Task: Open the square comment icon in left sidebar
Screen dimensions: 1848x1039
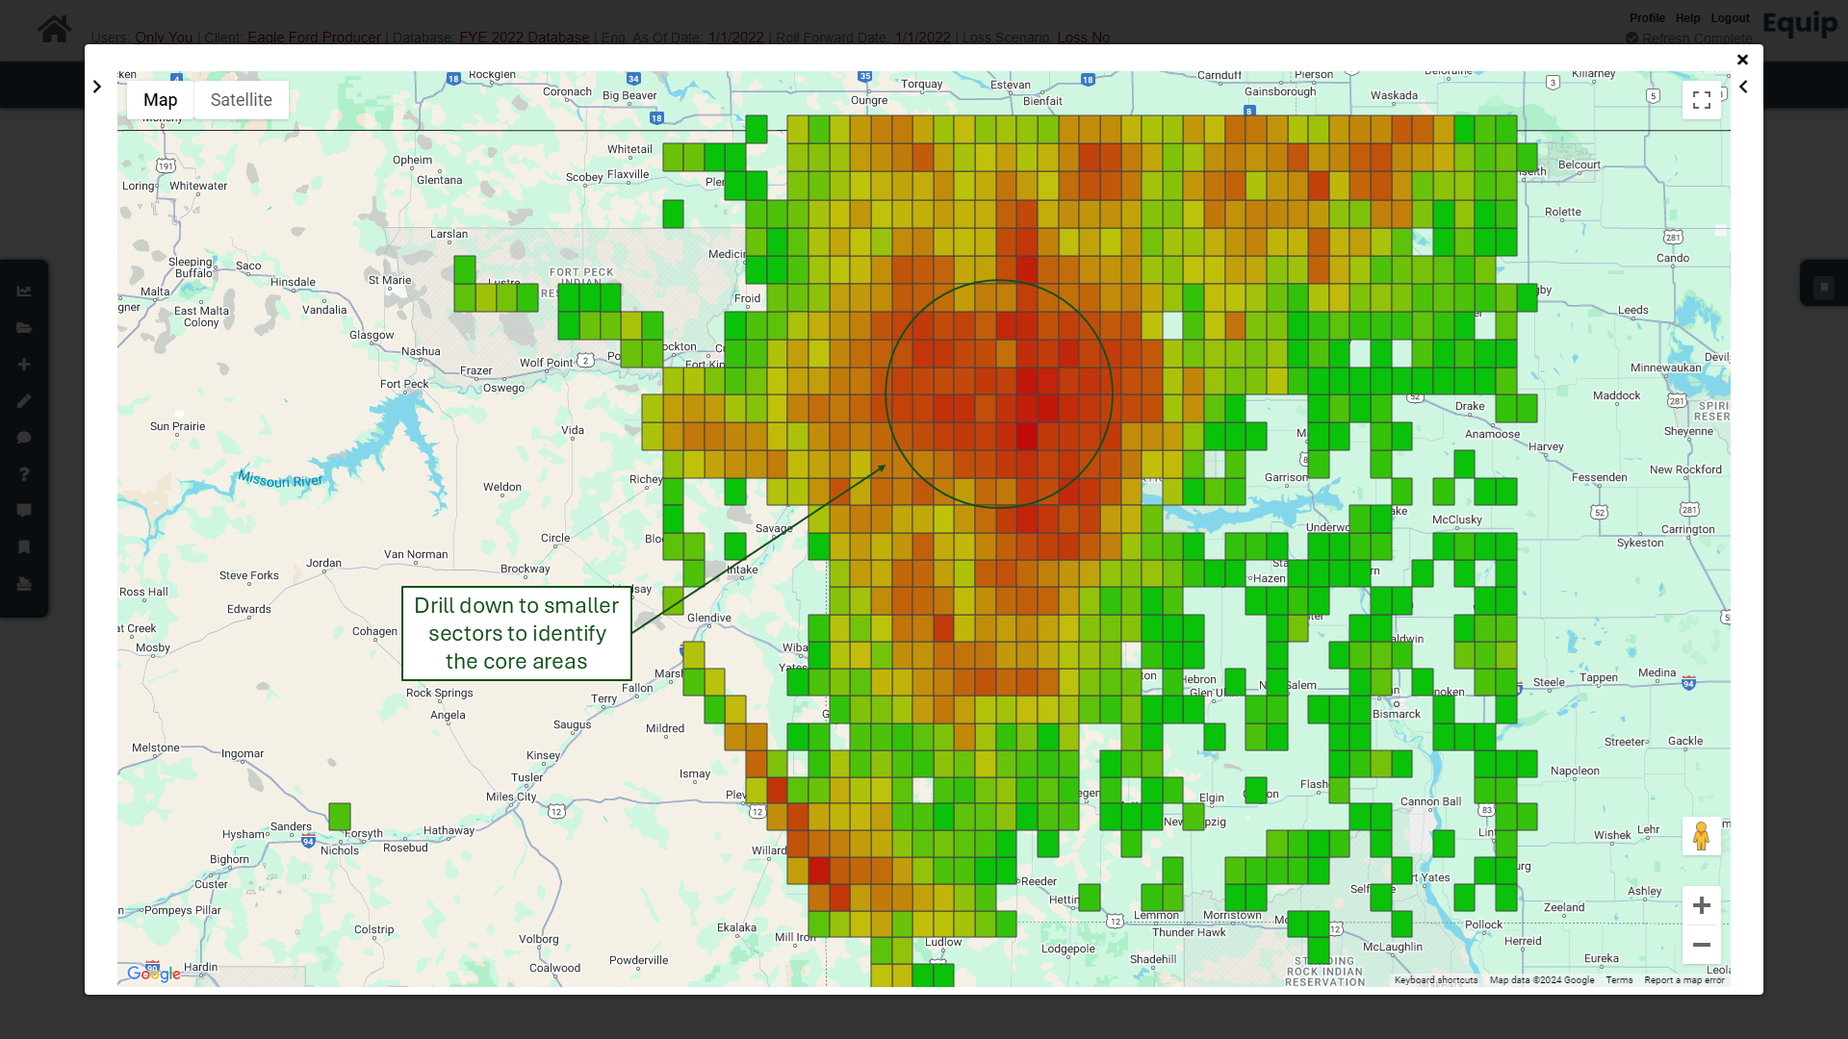Action: (24, 510)
